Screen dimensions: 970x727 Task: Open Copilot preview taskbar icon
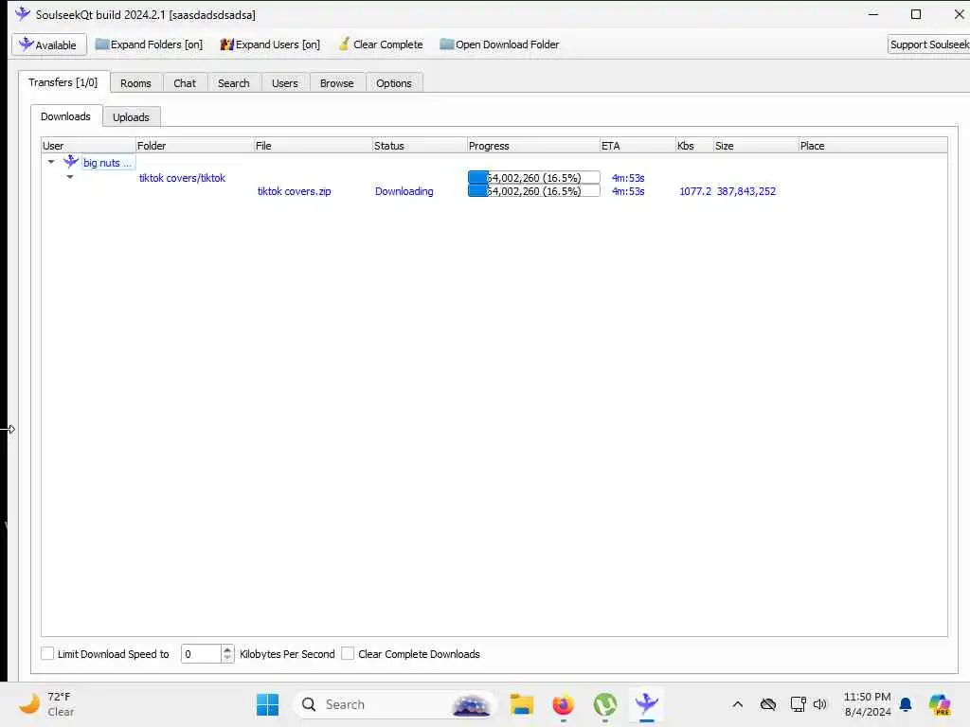[939, 704]
